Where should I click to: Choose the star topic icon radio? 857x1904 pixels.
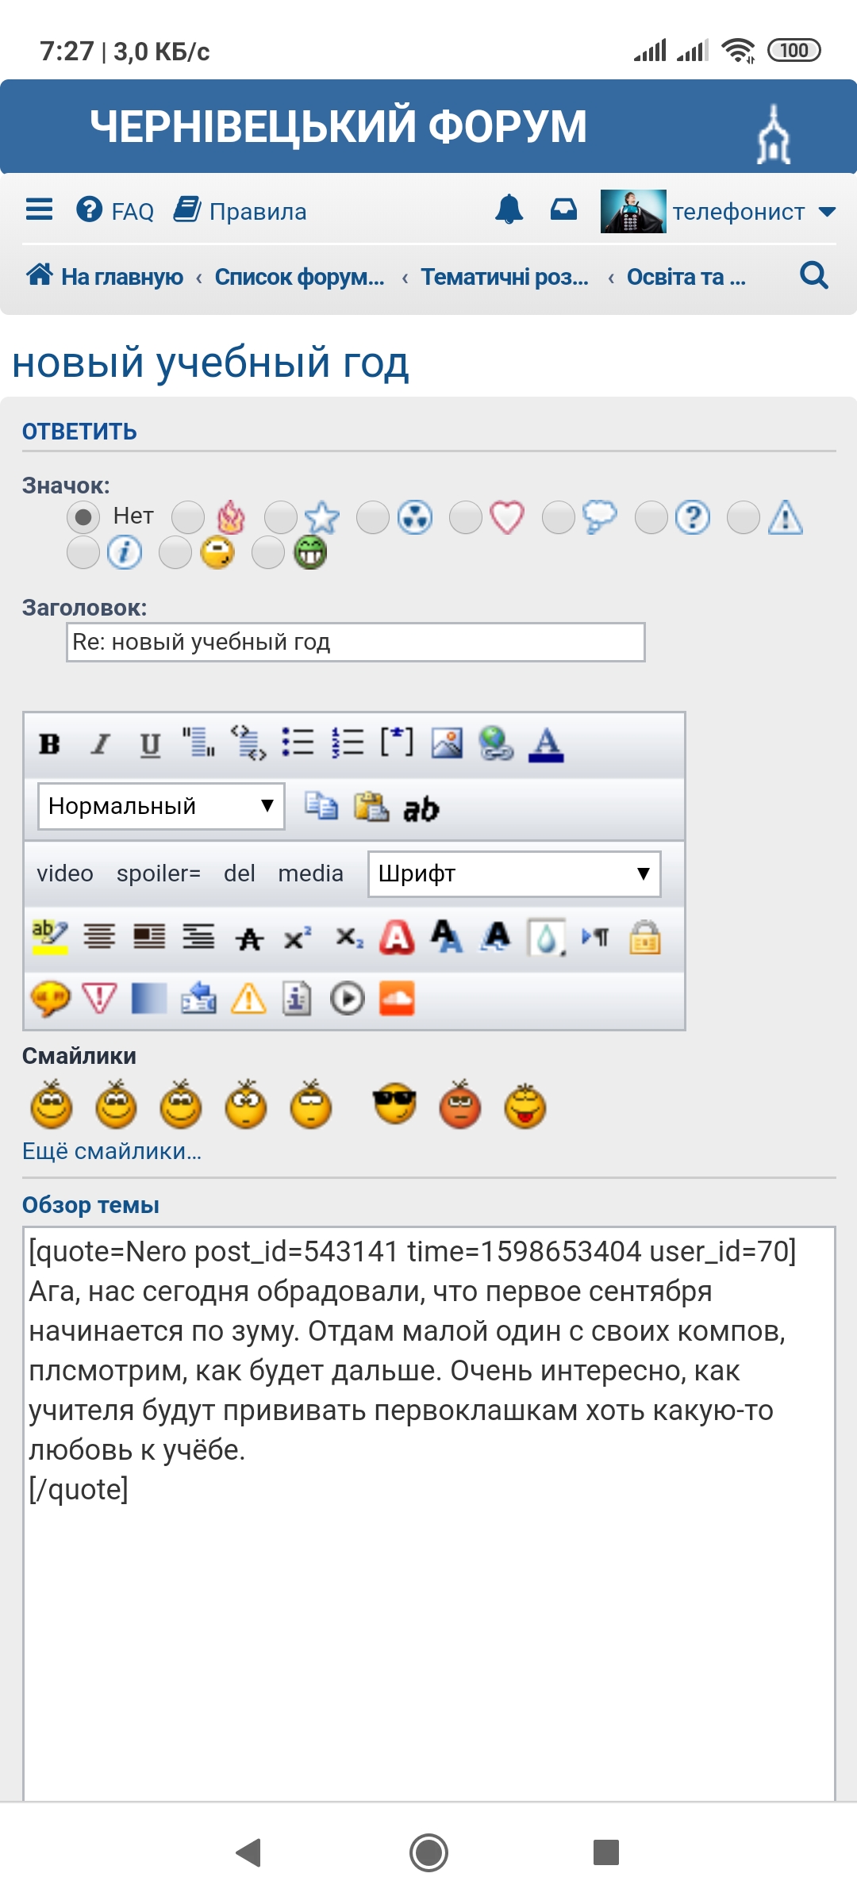[281, 518]
